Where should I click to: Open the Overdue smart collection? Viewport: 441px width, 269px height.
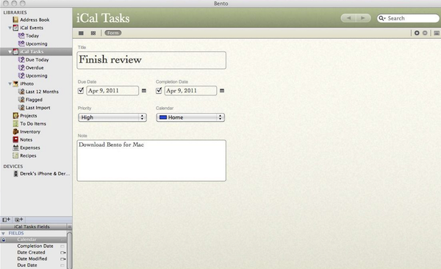tap(35, 67)
